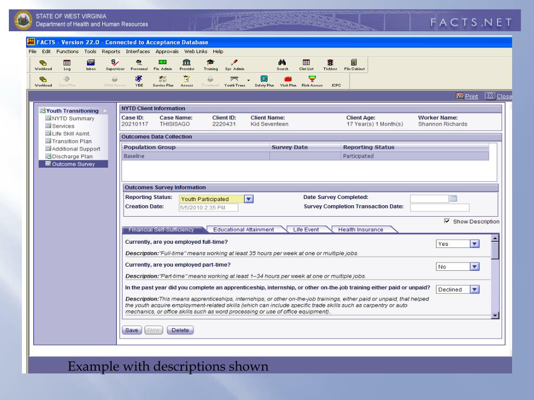Image resolution: width=534 pixels, height=400 pixels.
Task: Open the Interfaces menu
Action: [138, 52]
